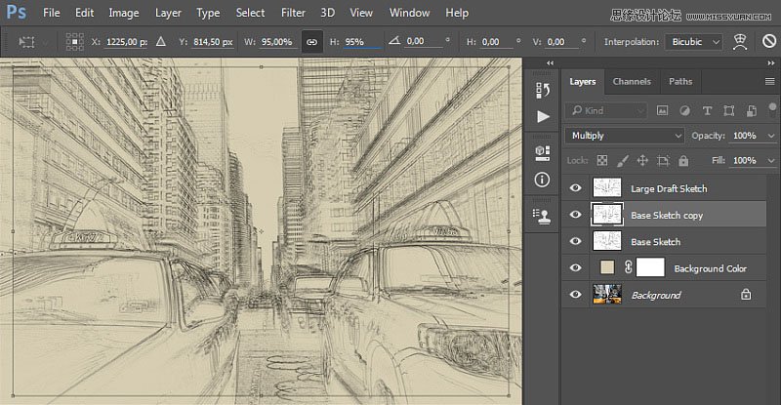Image resolution: width=781 pixels, height=405 pixels.
Task: Collapse the icon panel dock arrows
Action: (x=550, y=62)
